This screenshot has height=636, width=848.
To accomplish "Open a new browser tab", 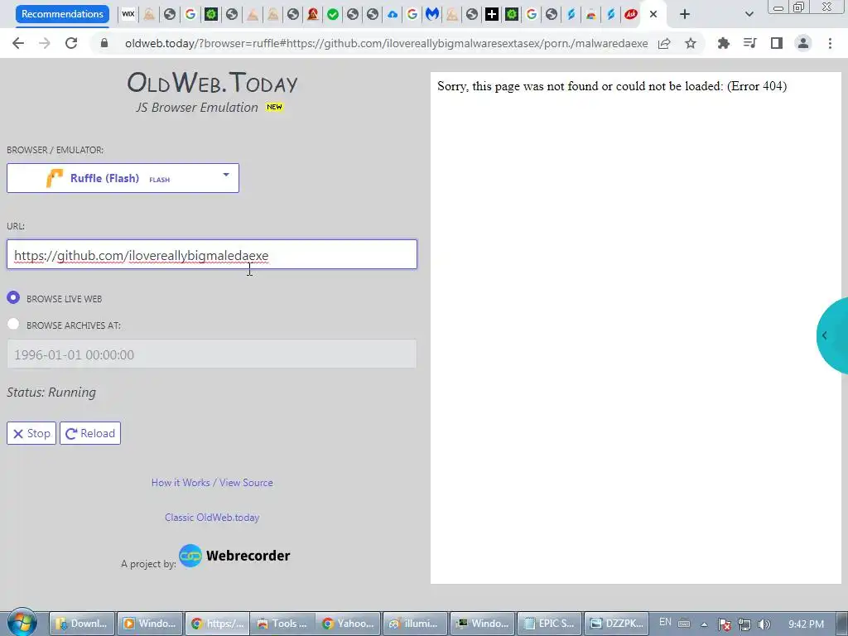I will pyautogui.click(x=685, y=14).
